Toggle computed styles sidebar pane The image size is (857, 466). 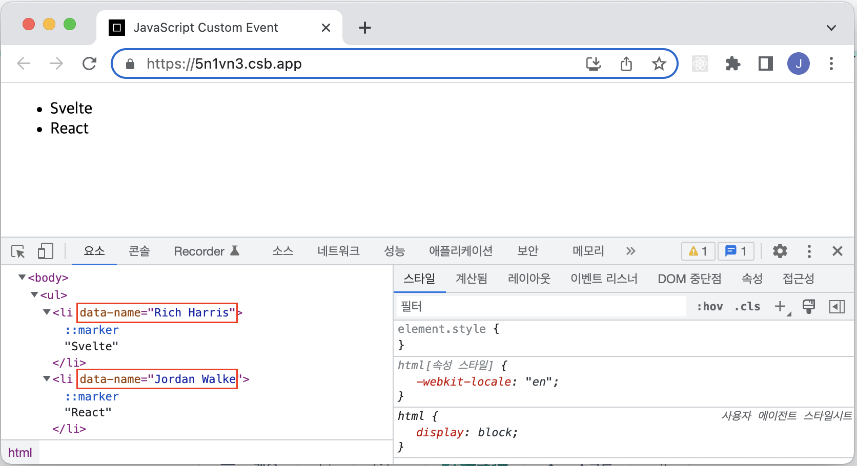click(x=837, y=306)
